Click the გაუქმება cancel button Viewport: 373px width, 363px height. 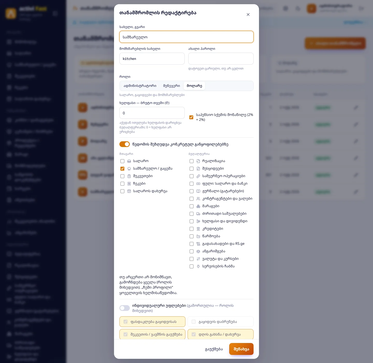pos(214,349)
